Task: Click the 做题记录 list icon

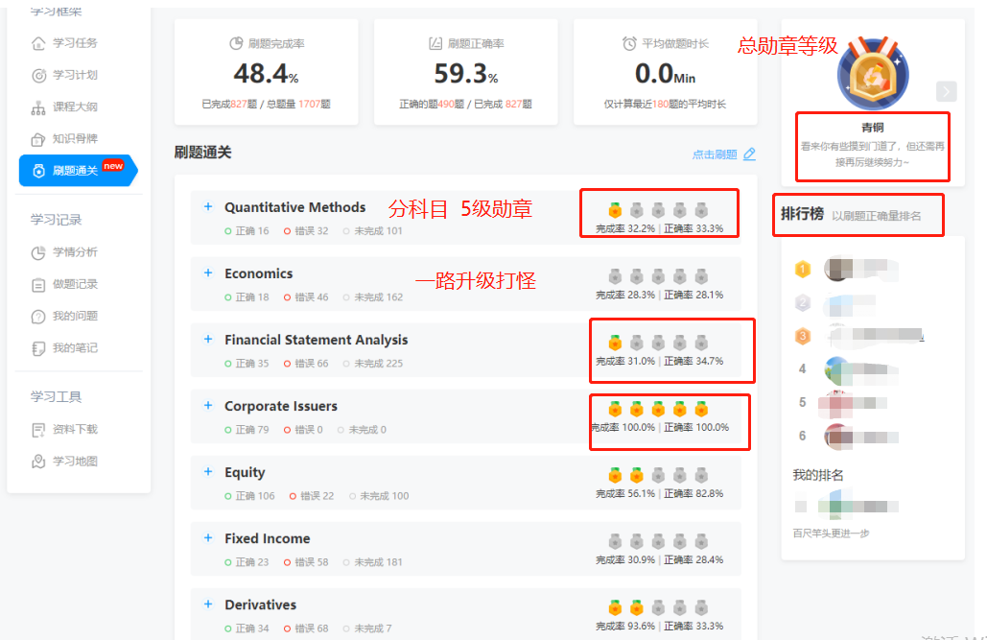Action: [38, 285]
